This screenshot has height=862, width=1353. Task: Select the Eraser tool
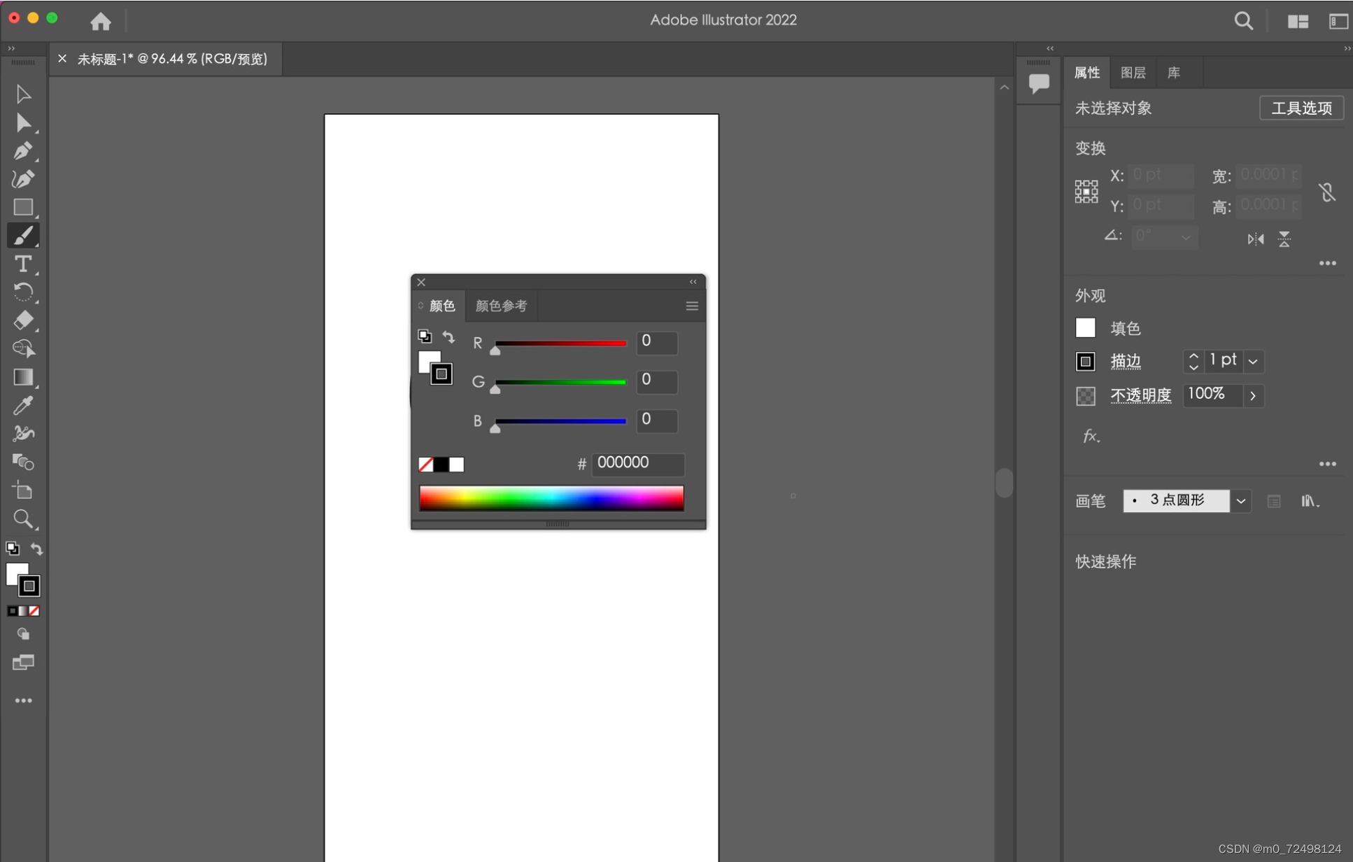22,320
